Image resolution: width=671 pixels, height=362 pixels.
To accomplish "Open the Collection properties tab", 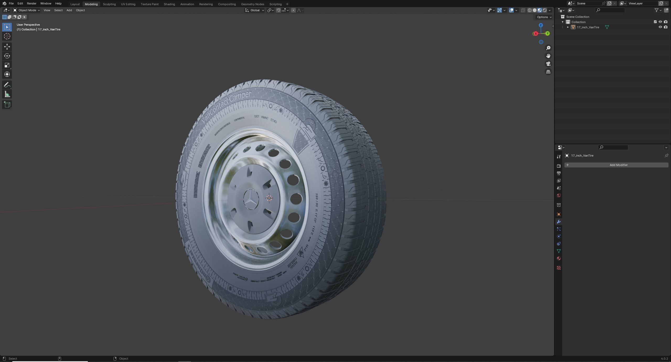I will pyautogui.click(x=559, y=205).
